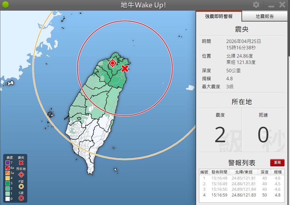Click the 北緯/東經 column header

244,172
